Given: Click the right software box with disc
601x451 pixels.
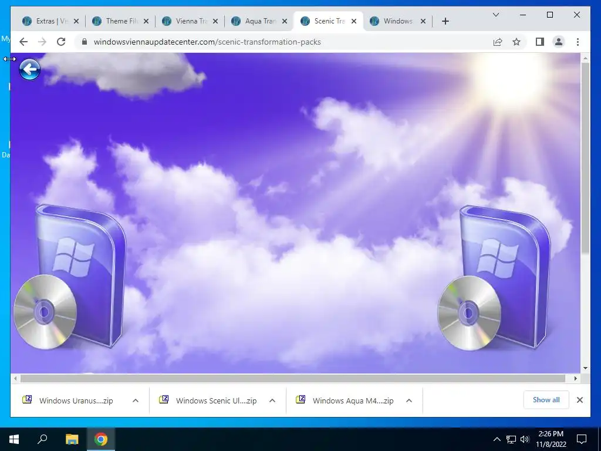Looking at the screenshot, I should coord(494,278).
